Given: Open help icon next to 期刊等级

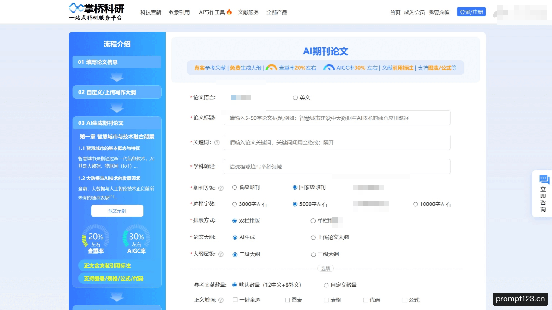Looking at the screenshot, I should tap(220, 188).
